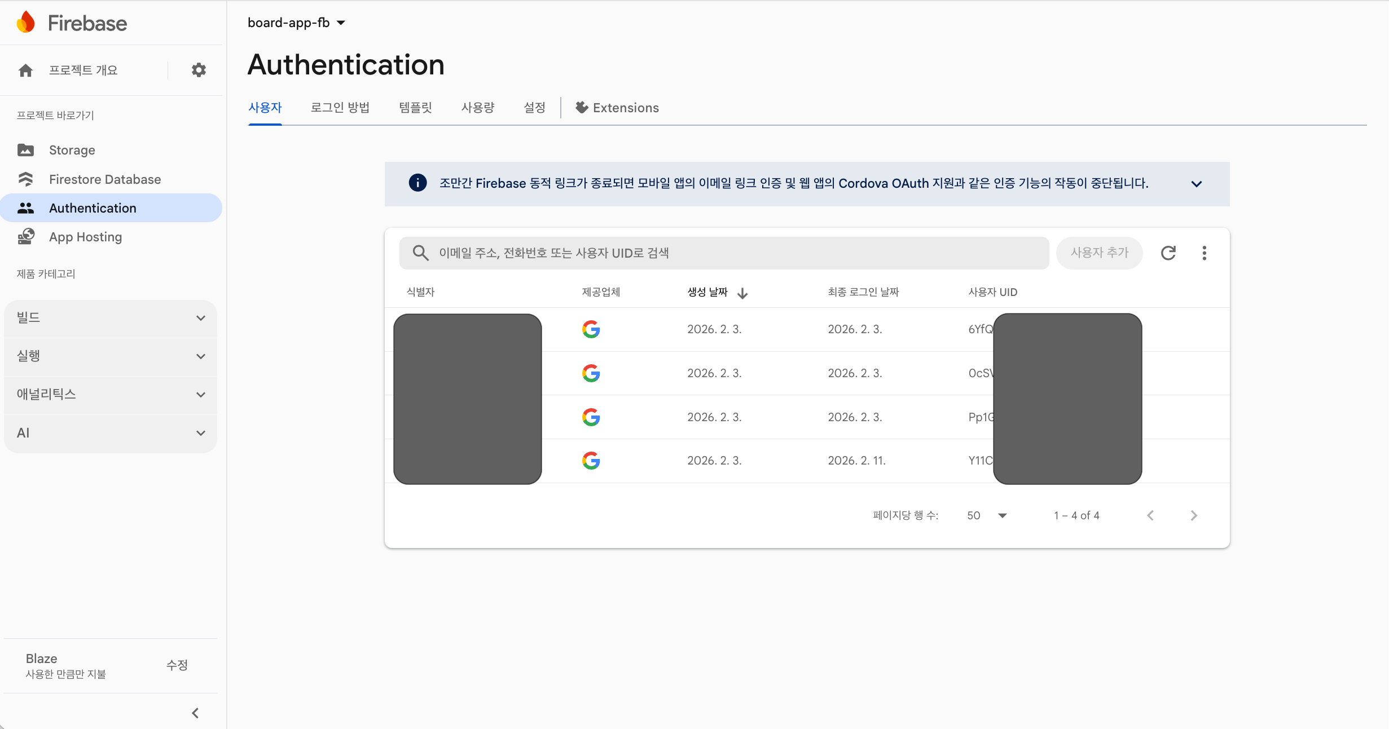Open Storage in the sidebar

pyautogui.click(x=72, y=150)
